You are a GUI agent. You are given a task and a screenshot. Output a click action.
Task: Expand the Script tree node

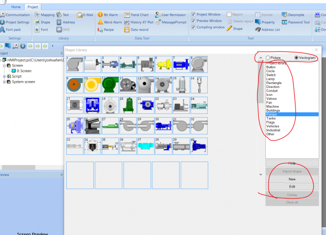(4, 76)
